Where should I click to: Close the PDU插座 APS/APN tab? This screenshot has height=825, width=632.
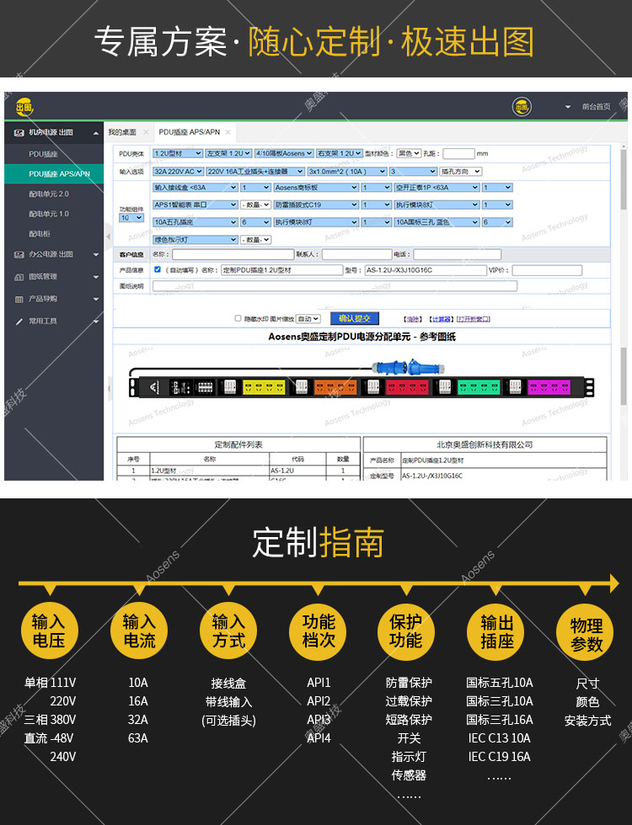[228, 132]
